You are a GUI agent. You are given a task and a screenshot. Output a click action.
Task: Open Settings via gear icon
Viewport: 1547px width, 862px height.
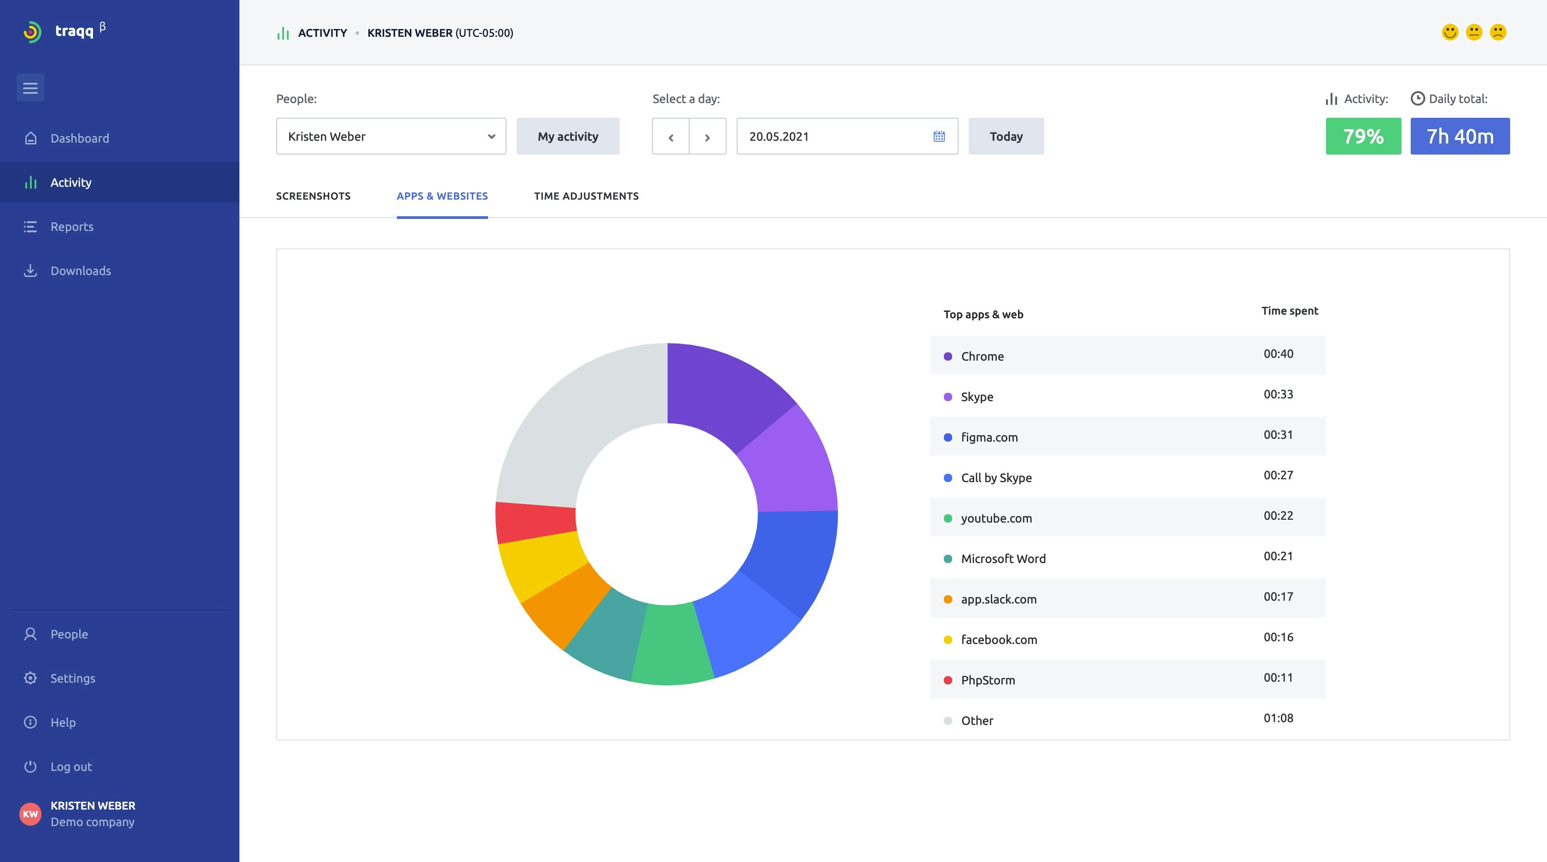(x=31, y=678)
